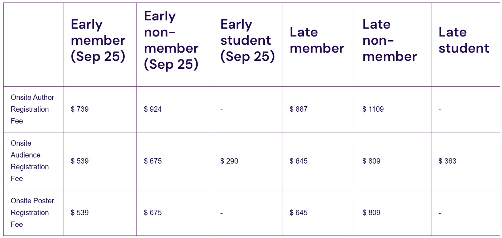Click the $ 887 late member author fee
The height and width of the screenshot is (238, 502).
[x=298, y=109]
